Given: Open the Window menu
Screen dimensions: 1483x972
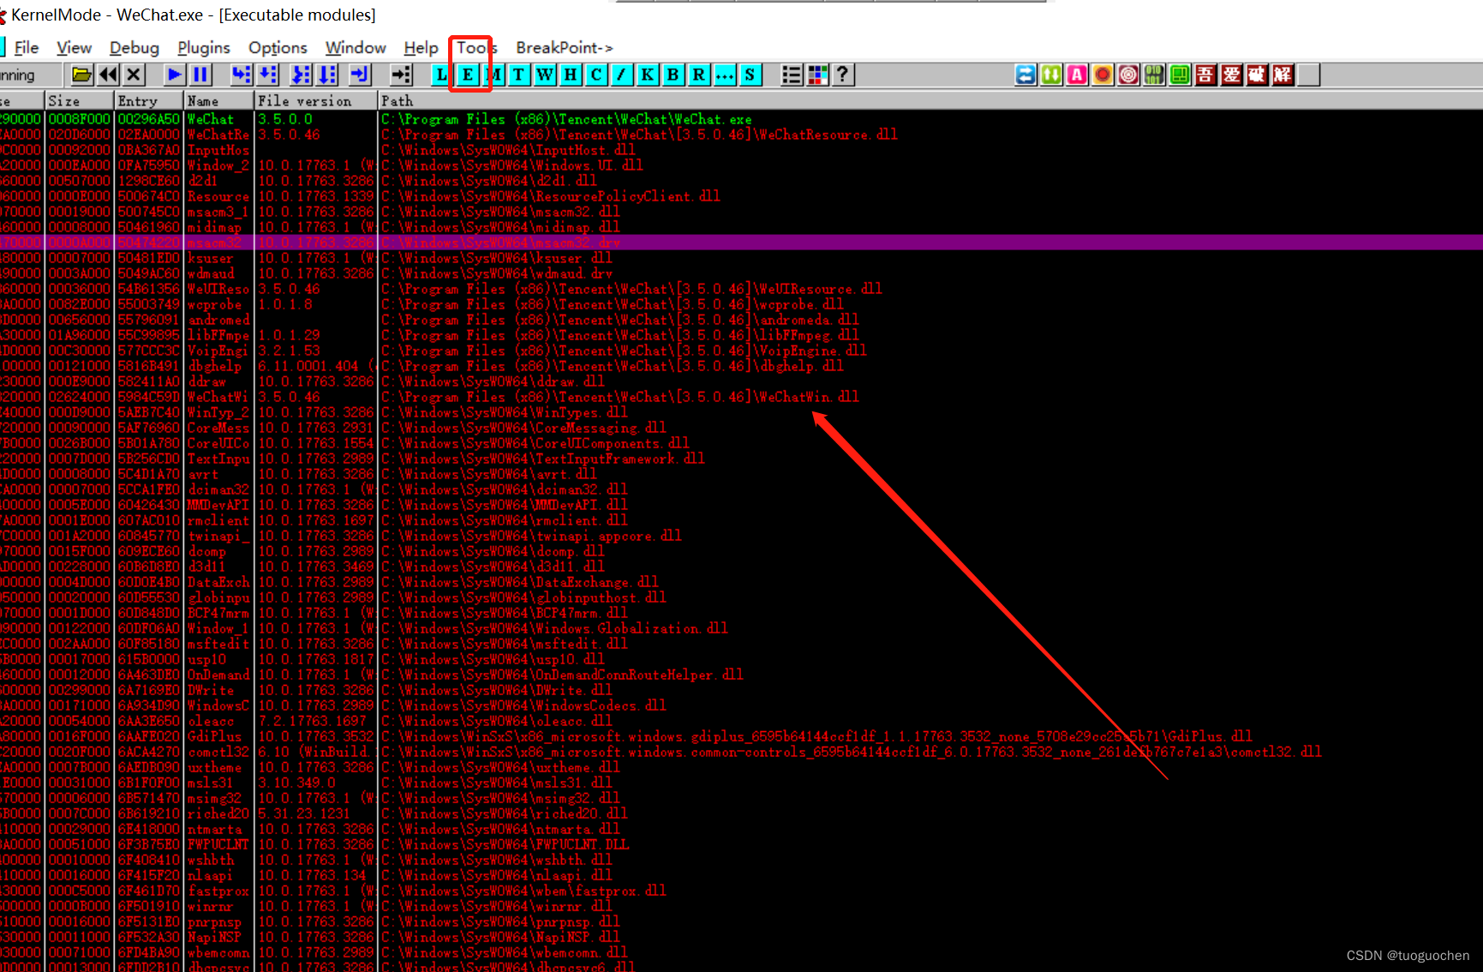Looking at the screenshot, I should [356, 48].
